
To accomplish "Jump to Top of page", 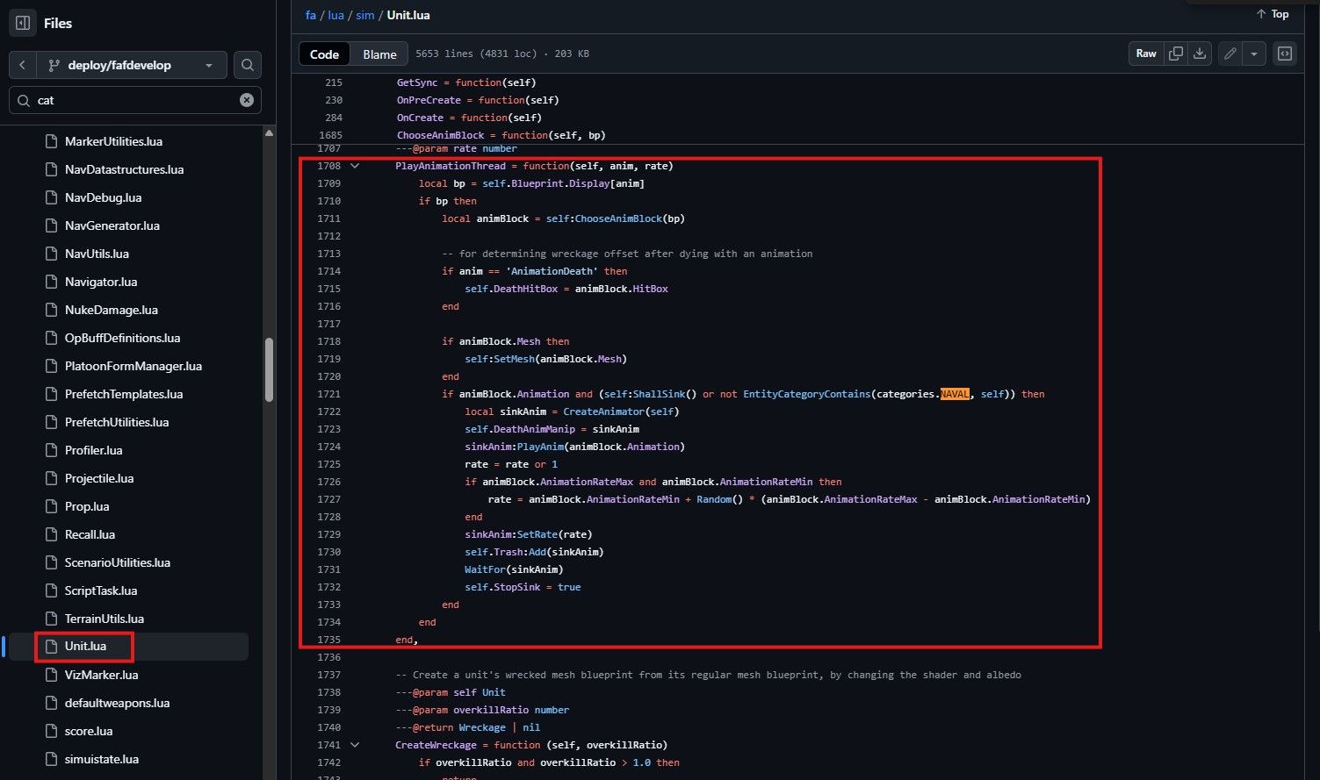I will [x=1273, y=14].
